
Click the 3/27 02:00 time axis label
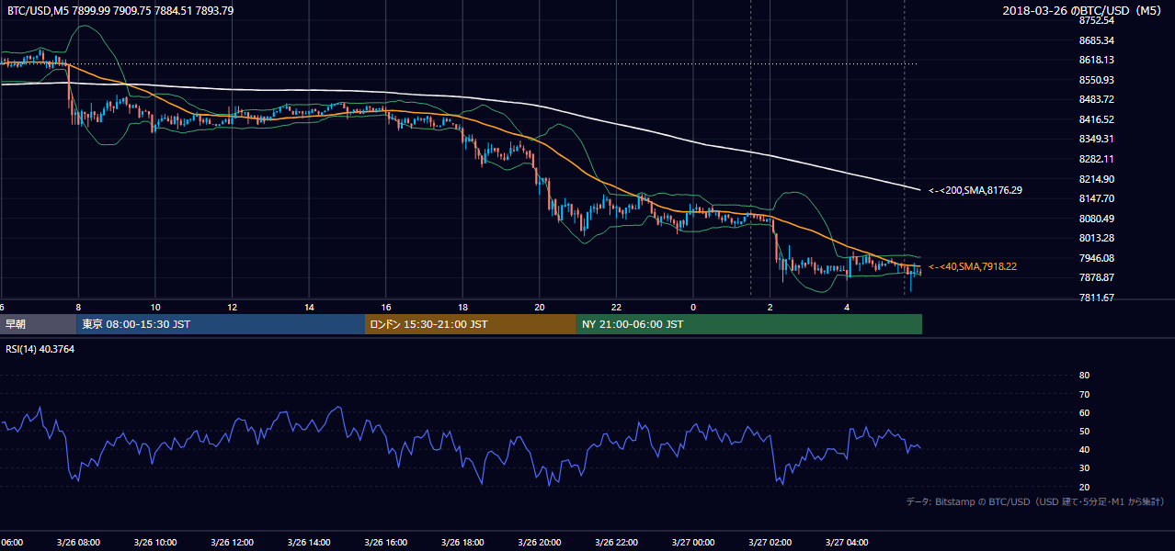pyautogui.click(x=770, y=543)
